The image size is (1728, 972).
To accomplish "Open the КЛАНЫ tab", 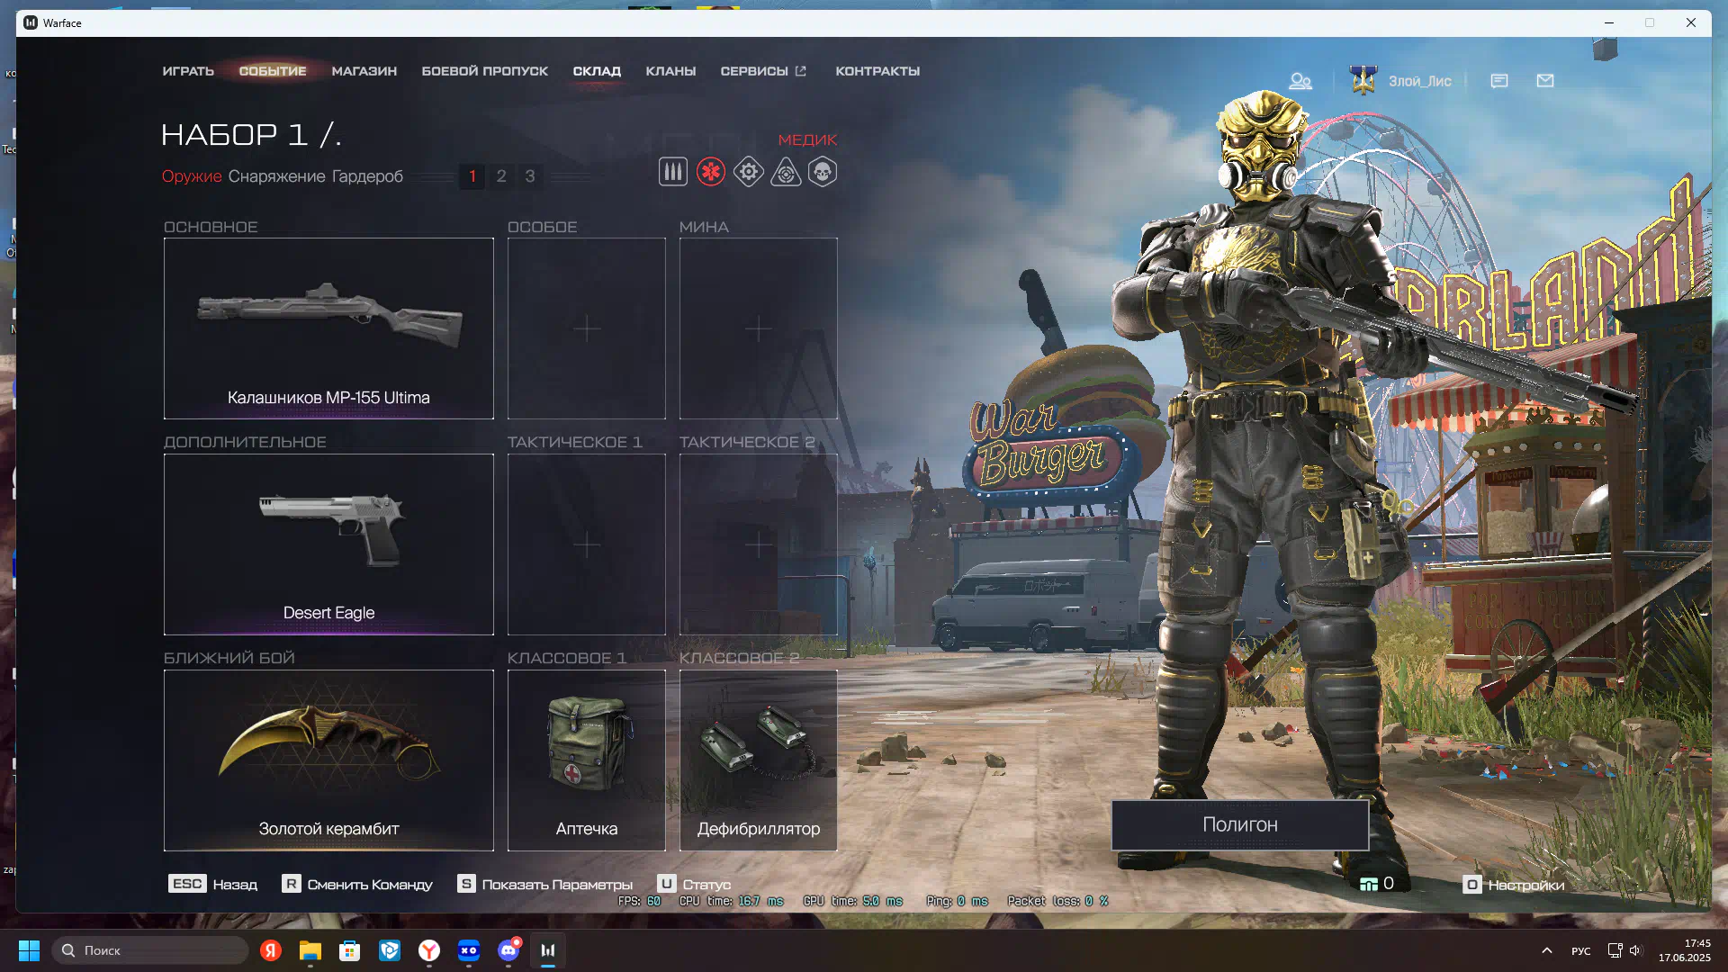I will [x=670, y=71].
